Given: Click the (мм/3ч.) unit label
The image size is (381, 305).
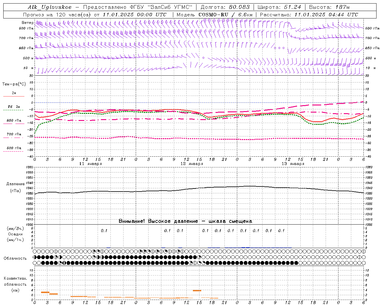Looking at the screenshot, I should click(x=15, y=228).
